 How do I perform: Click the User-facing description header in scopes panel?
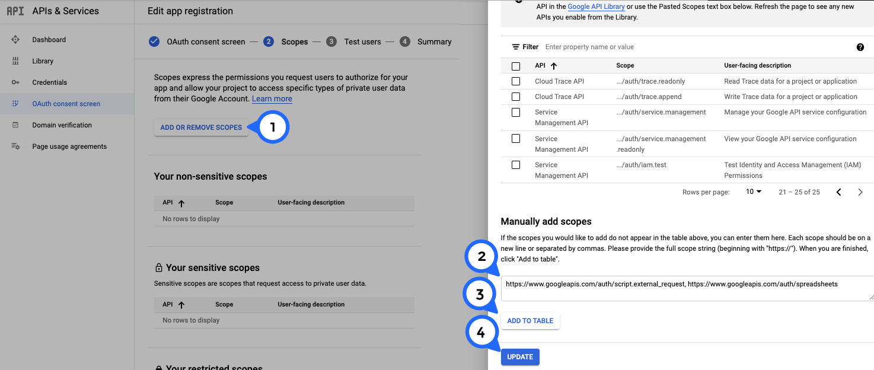click(758, 66)
